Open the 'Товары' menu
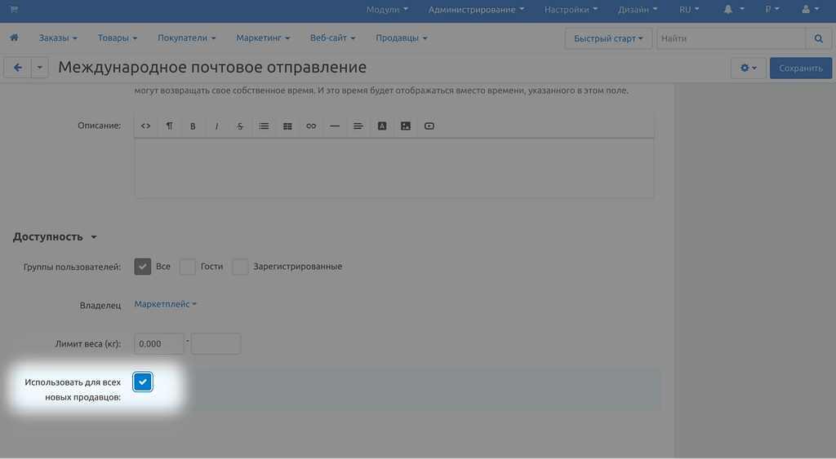836x459 pixels. pos(117,38)
